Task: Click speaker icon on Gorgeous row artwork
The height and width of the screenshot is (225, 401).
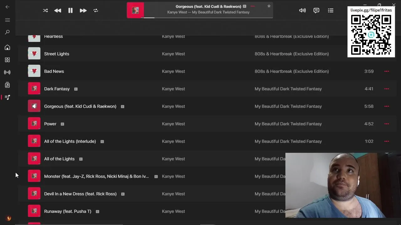Action: [34, 106]
